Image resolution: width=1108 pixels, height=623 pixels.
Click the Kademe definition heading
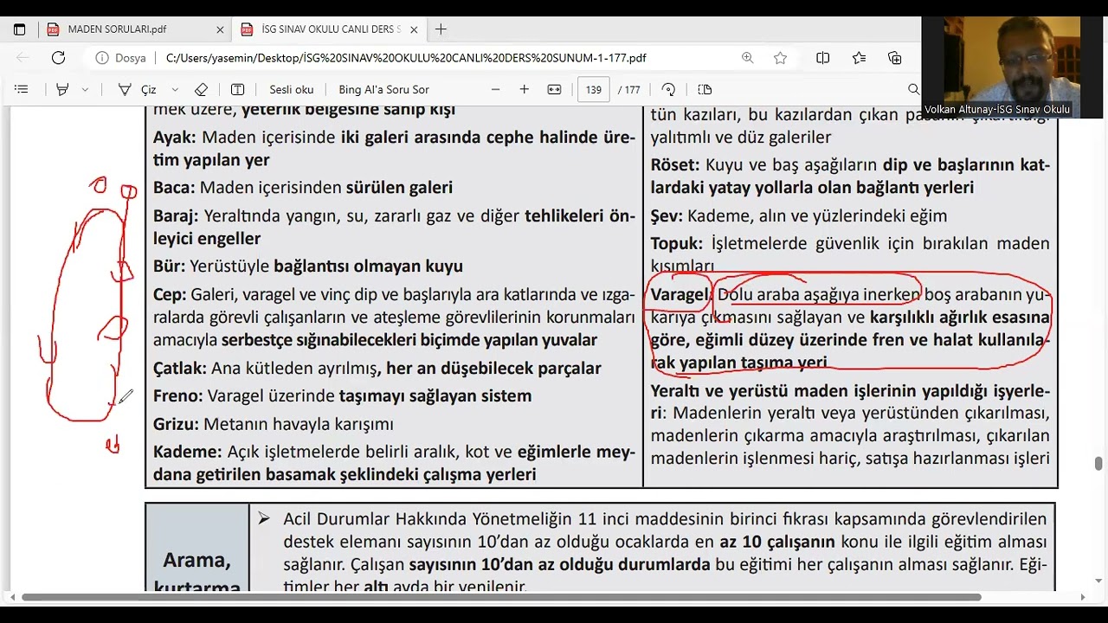coord(188,452)
